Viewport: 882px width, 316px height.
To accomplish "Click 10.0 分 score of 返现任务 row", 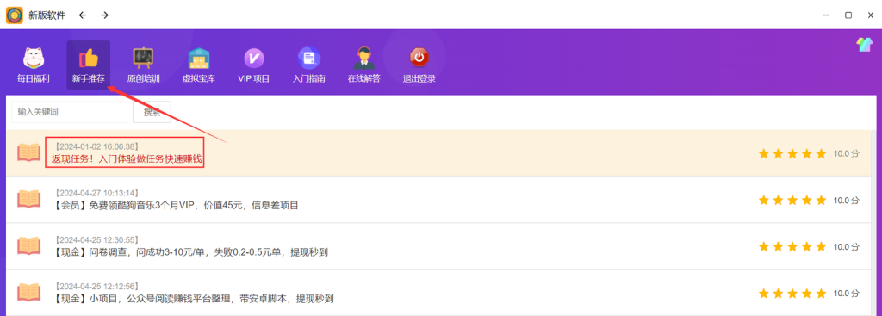I will pyautogui.click(x=847, y=153).
